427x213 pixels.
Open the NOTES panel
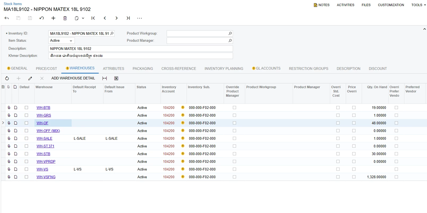[x=322, y=5]
